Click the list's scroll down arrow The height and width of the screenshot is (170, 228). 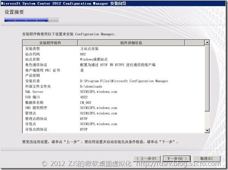pyautogui.click(x=207, y=131)
